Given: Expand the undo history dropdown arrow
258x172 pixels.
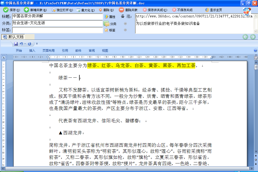Looking at the screenshot, I should point(25,44).
